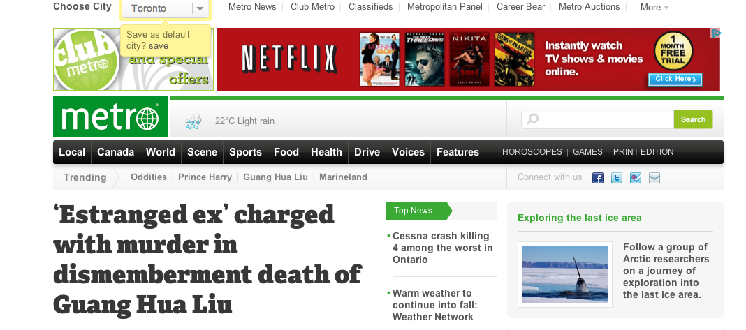
Task: Read the Cessna crash Ontario story
Action: (441, 248)
